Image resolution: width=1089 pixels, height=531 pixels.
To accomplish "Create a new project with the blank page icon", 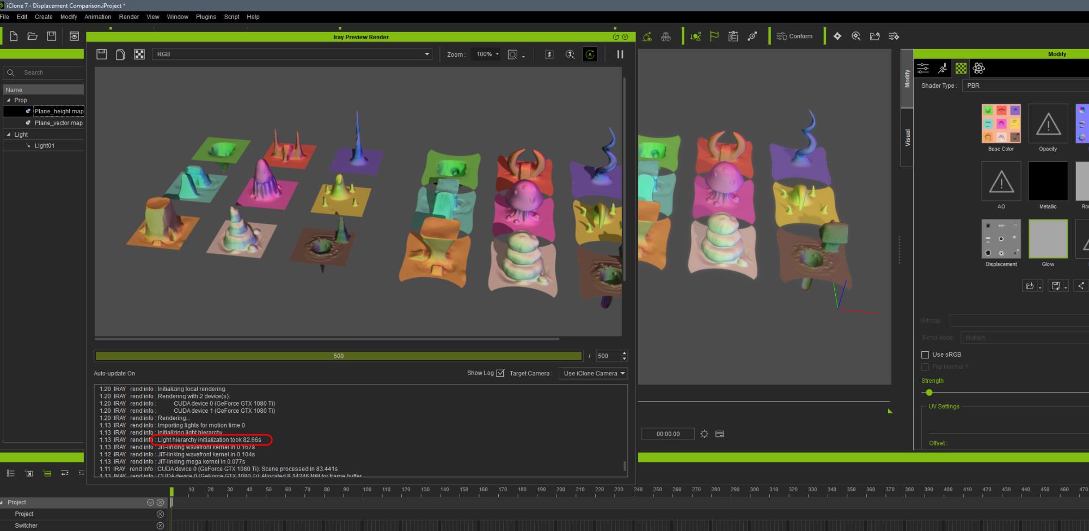I will click(14, 36).
